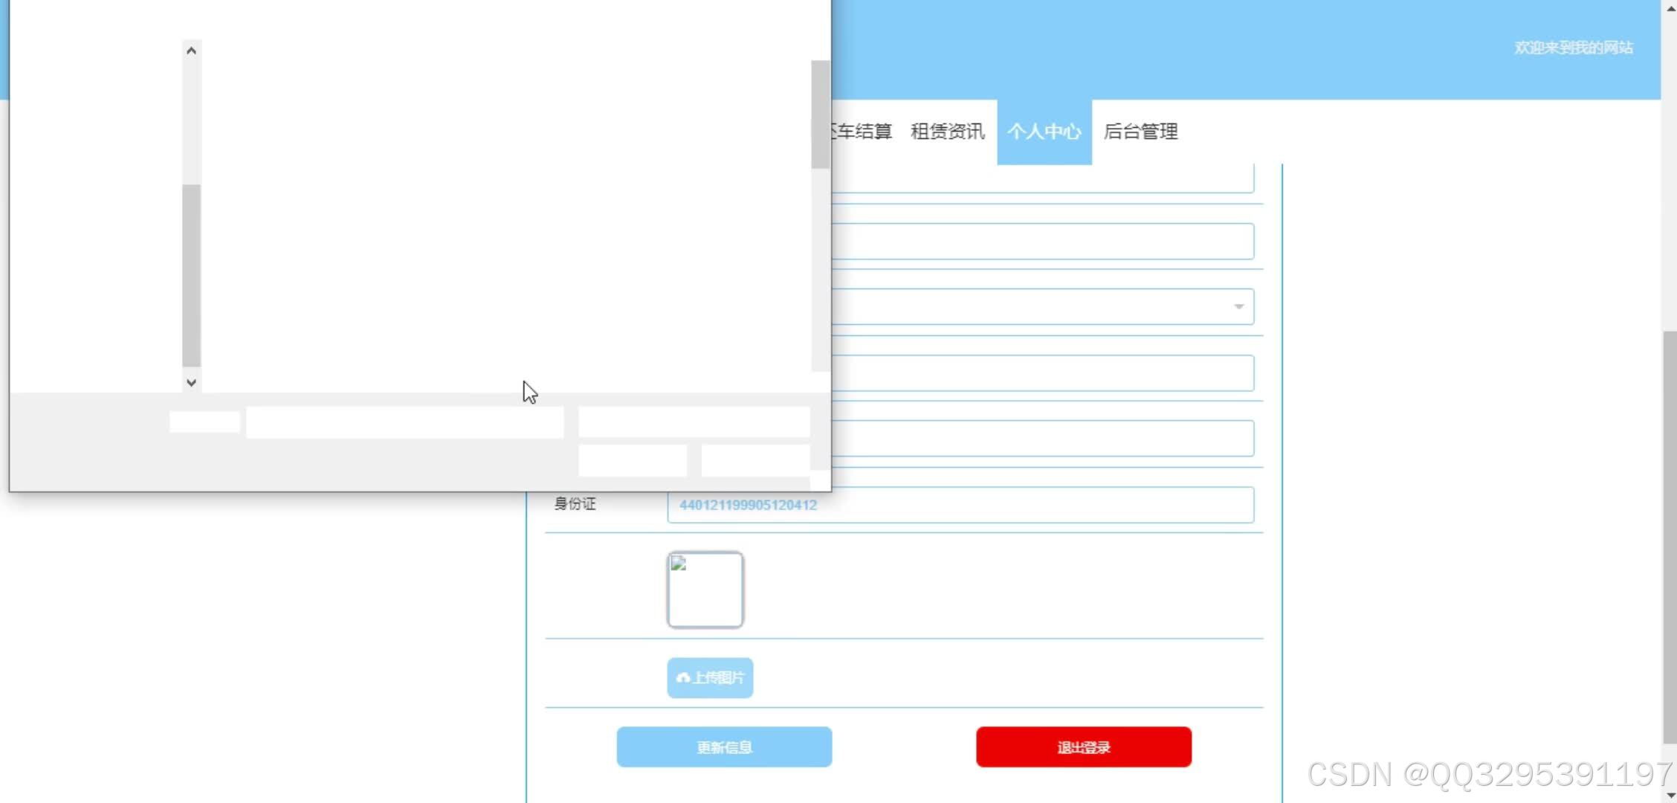The width and height of the screenshot is (1677, 803).
Task: Click the 上传图片 upload button
Action: coord(710,677)
